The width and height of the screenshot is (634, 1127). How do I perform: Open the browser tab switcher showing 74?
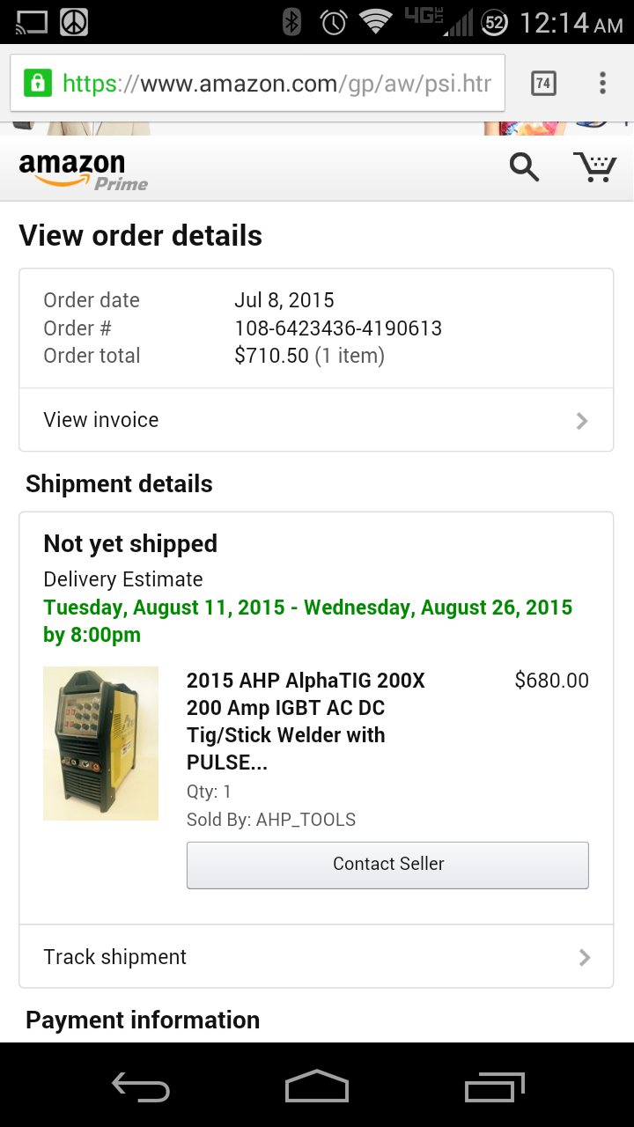543,84
